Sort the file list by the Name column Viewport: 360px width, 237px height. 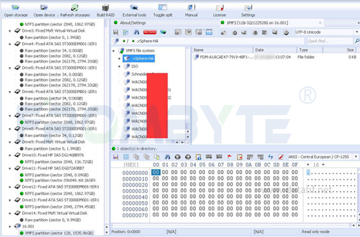[x=222, y=50]
